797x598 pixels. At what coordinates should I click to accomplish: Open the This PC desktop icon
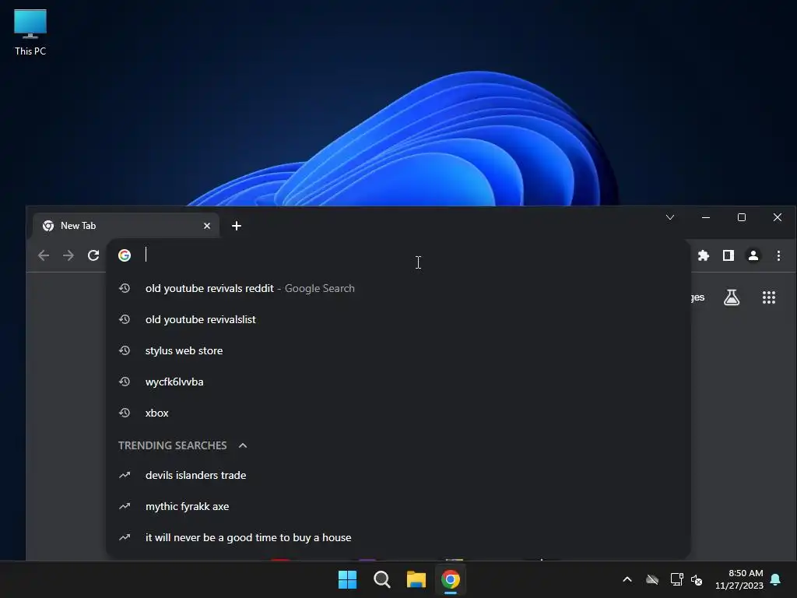[30, 33]
